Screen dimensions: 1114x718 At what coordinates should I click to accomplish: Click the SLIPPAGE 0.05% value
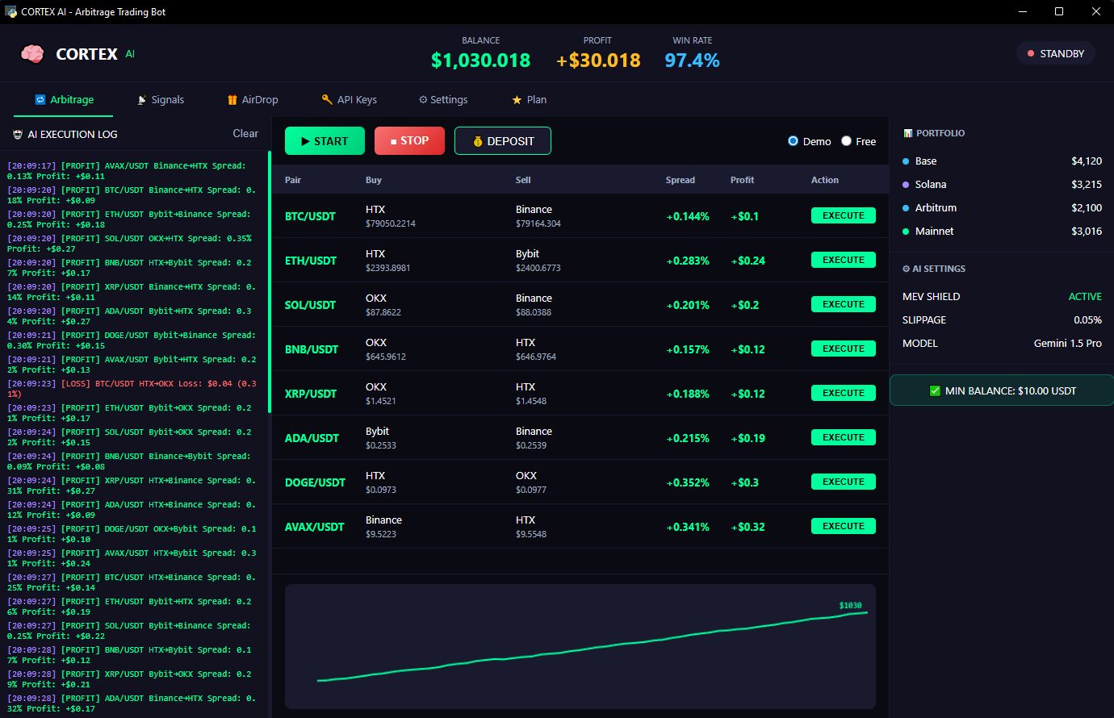point(1087,320)
